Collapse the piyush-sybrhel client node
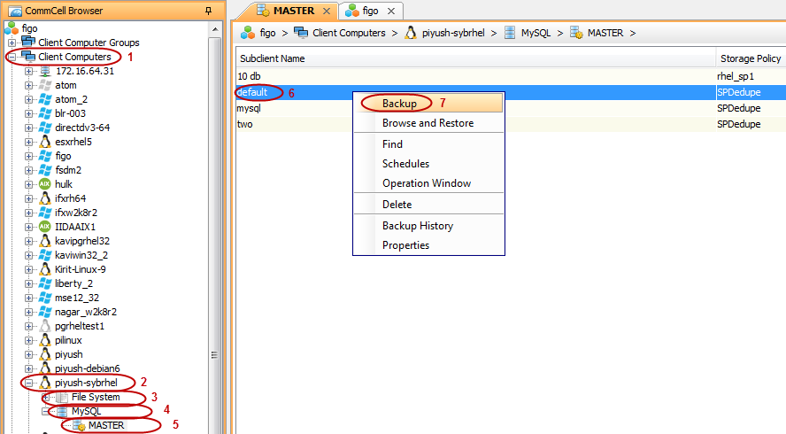The height and width of the screenshot is (434, 786). (x=29, y=383)
